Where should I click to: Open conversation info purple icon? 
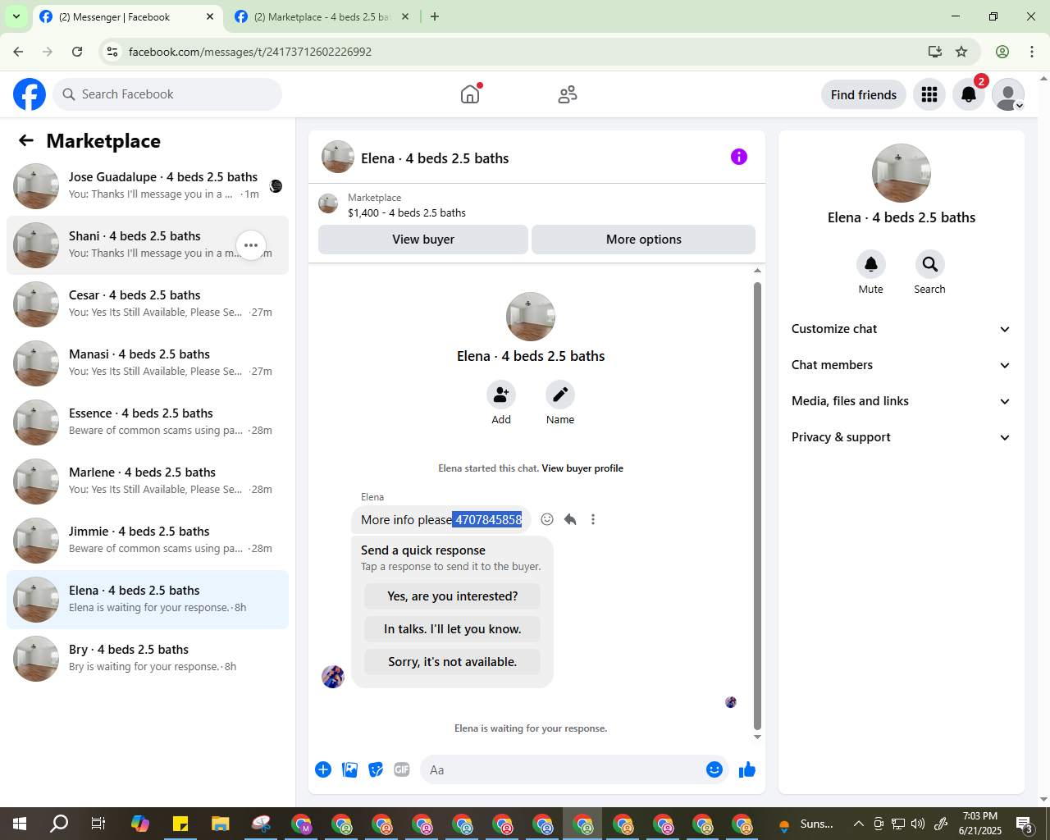coord(739,157)
